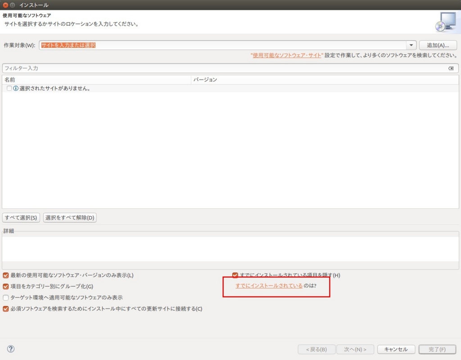Click the help question mark icon
Viewport: 461px width, 360px height.
(x=11, y=349)
